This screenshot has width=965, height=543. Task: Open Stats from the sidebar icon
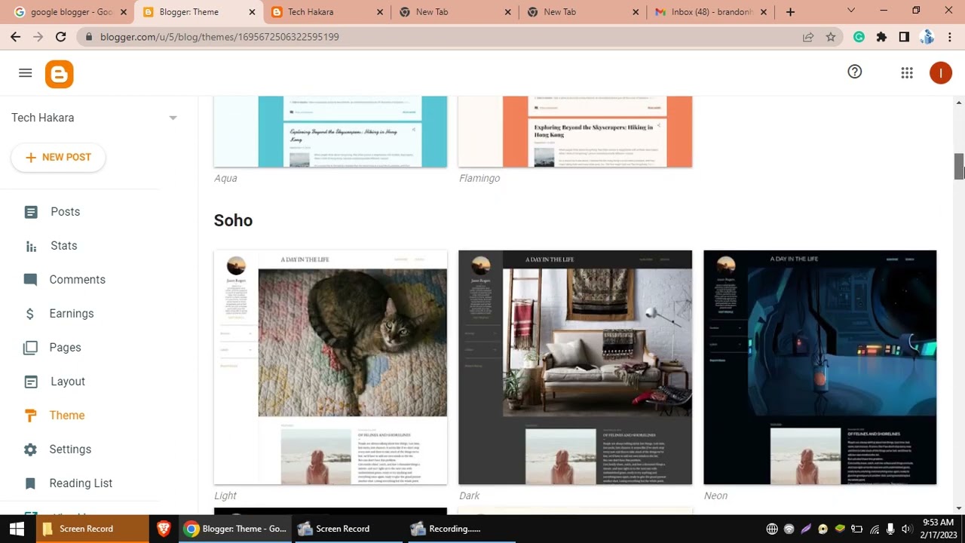tap(31, 245)
